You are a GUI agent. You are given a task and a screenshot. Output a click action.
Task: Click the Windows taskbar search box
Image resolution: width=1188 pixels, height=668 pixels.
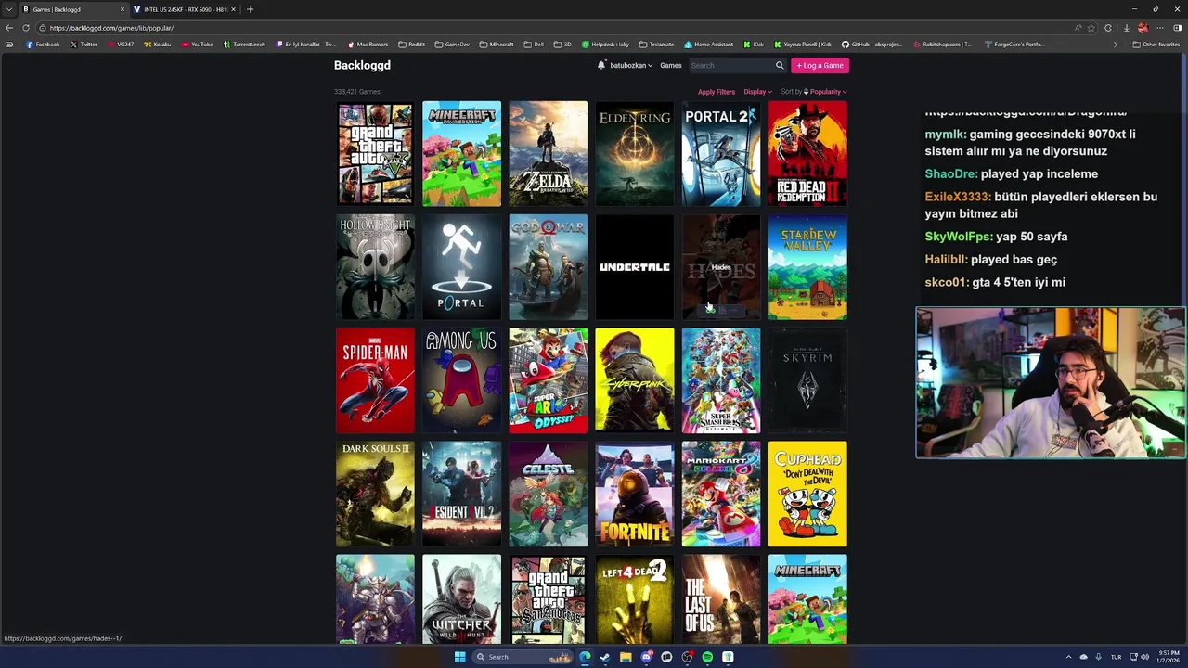(523, 657)
